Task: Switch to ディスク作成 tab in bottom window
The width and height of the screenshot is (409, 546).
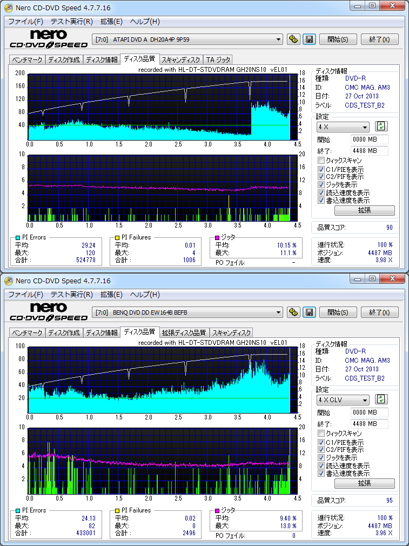Action: [64, 333]
